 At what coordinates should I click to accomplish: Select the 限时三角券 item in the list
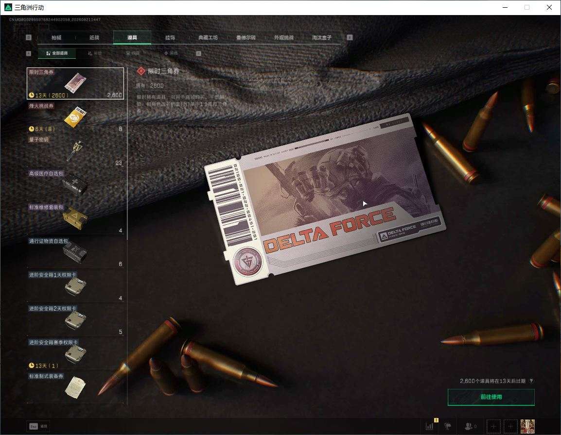[75, 84]
